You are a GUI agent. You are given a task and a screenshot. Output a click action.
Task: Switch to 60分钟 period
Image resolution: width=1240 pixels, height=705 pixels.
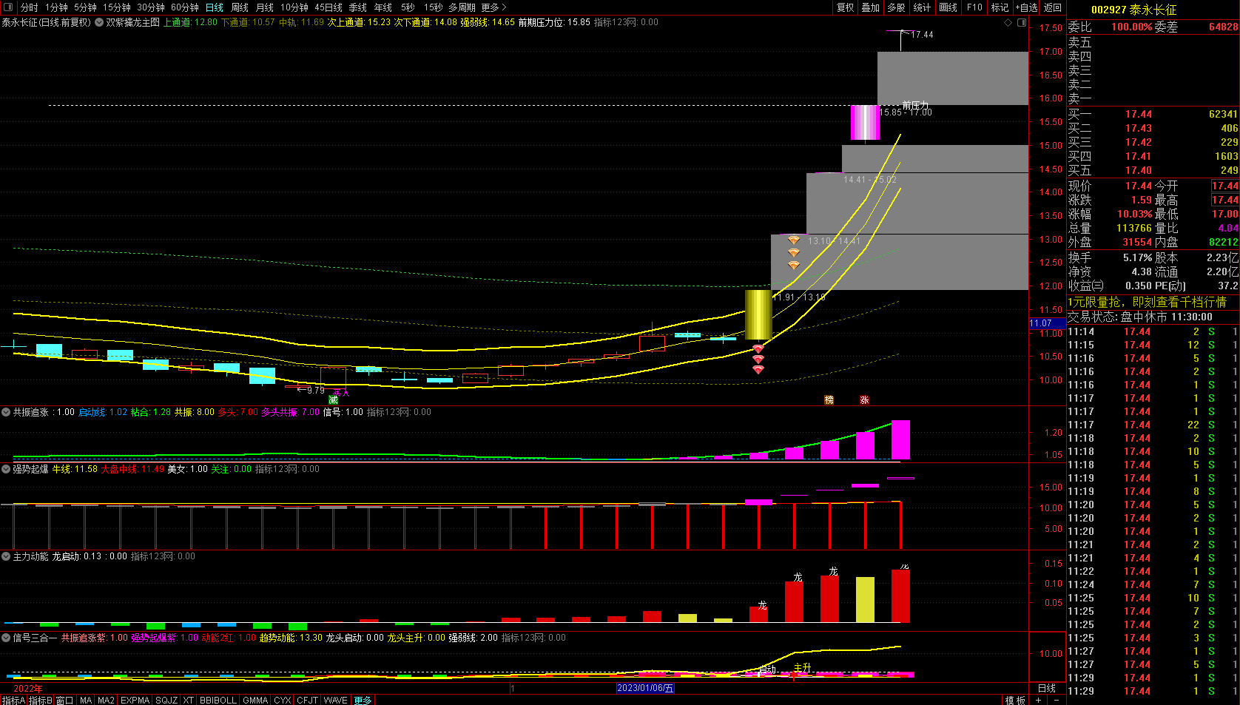point(185,7)
